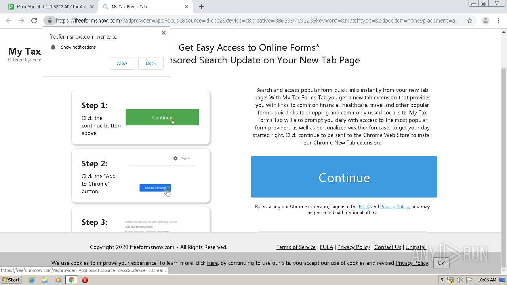This screenshot has height=285, width=507.
Task: Close the My Tax Forms Tab tab
Action: [187, 7]
